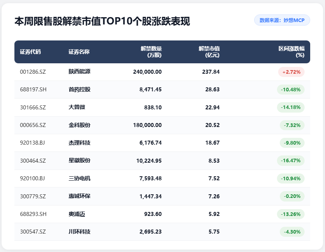Image resolution: width=325 pixels, height=252 pixels.
Task: Select stock code 688197.SH
Action: (33, 89)
